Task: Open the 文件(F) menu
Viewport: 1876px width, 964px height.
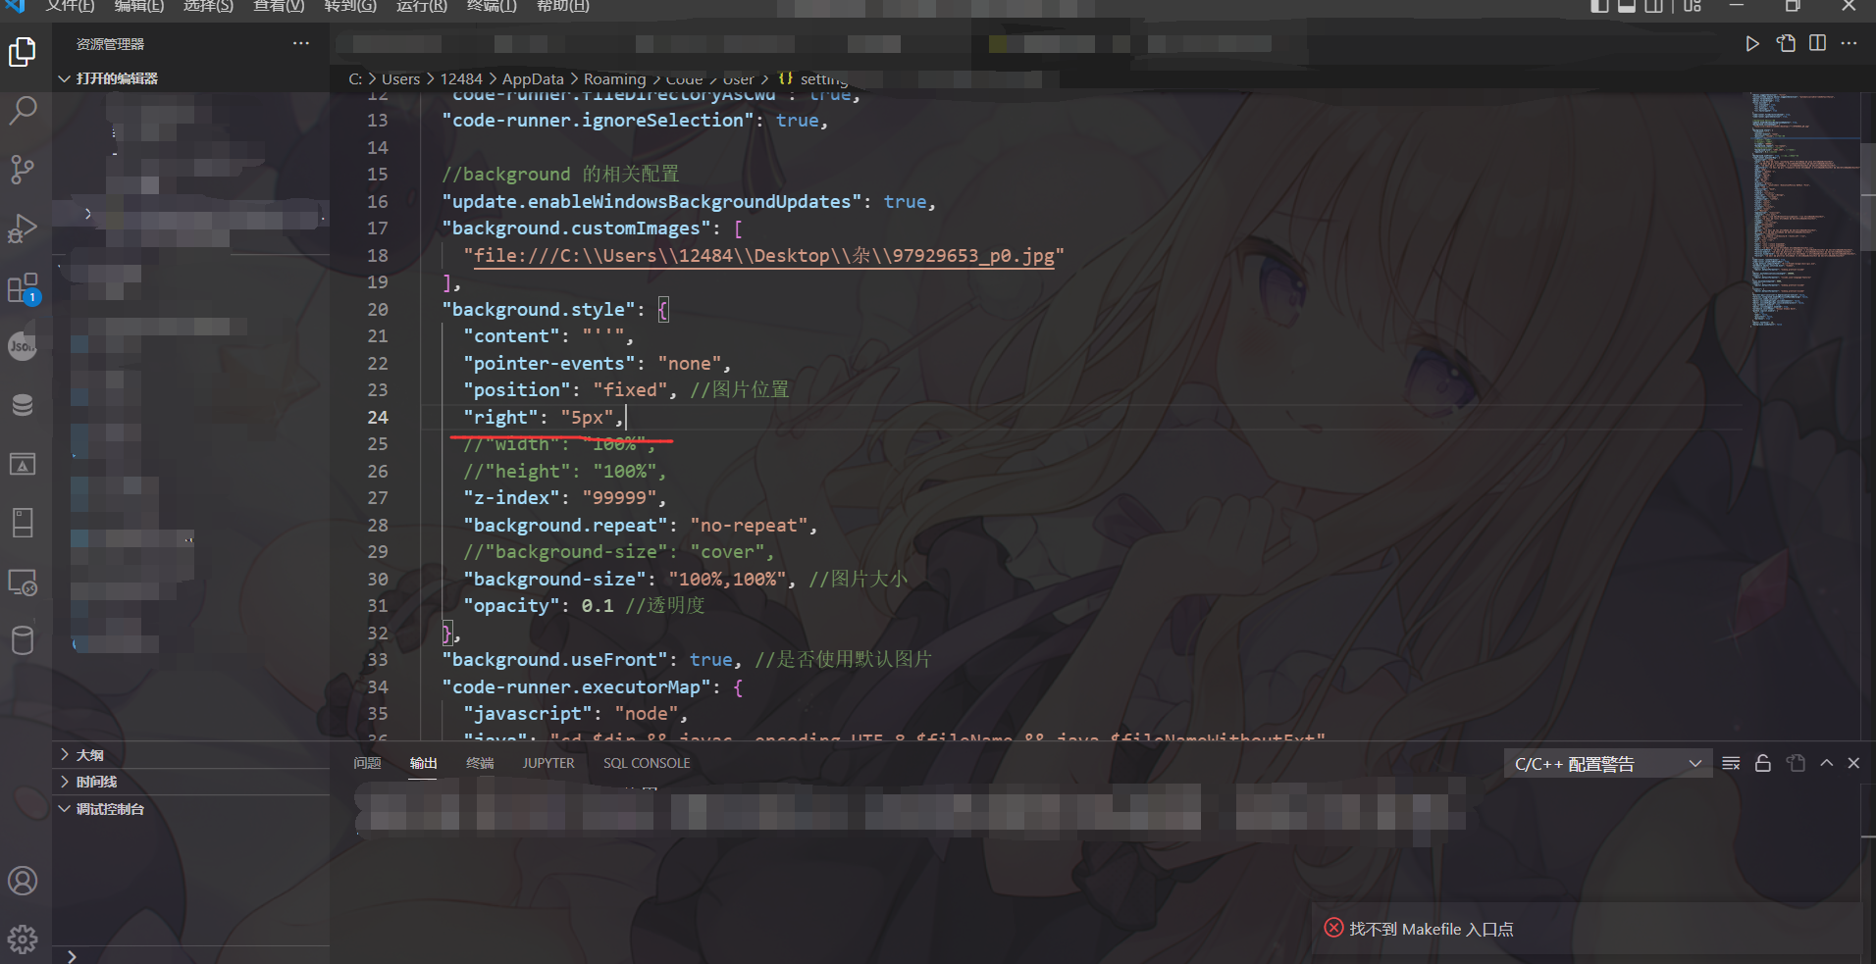Action: tap(70, 6)
